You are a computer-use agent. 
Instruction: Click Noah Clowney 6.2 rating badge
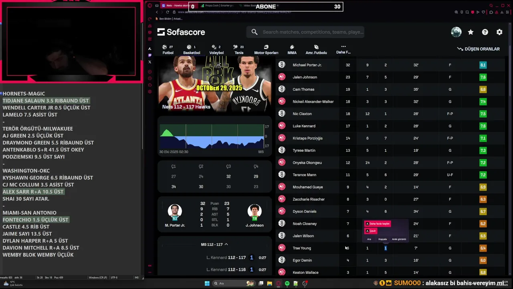(483, 224)
